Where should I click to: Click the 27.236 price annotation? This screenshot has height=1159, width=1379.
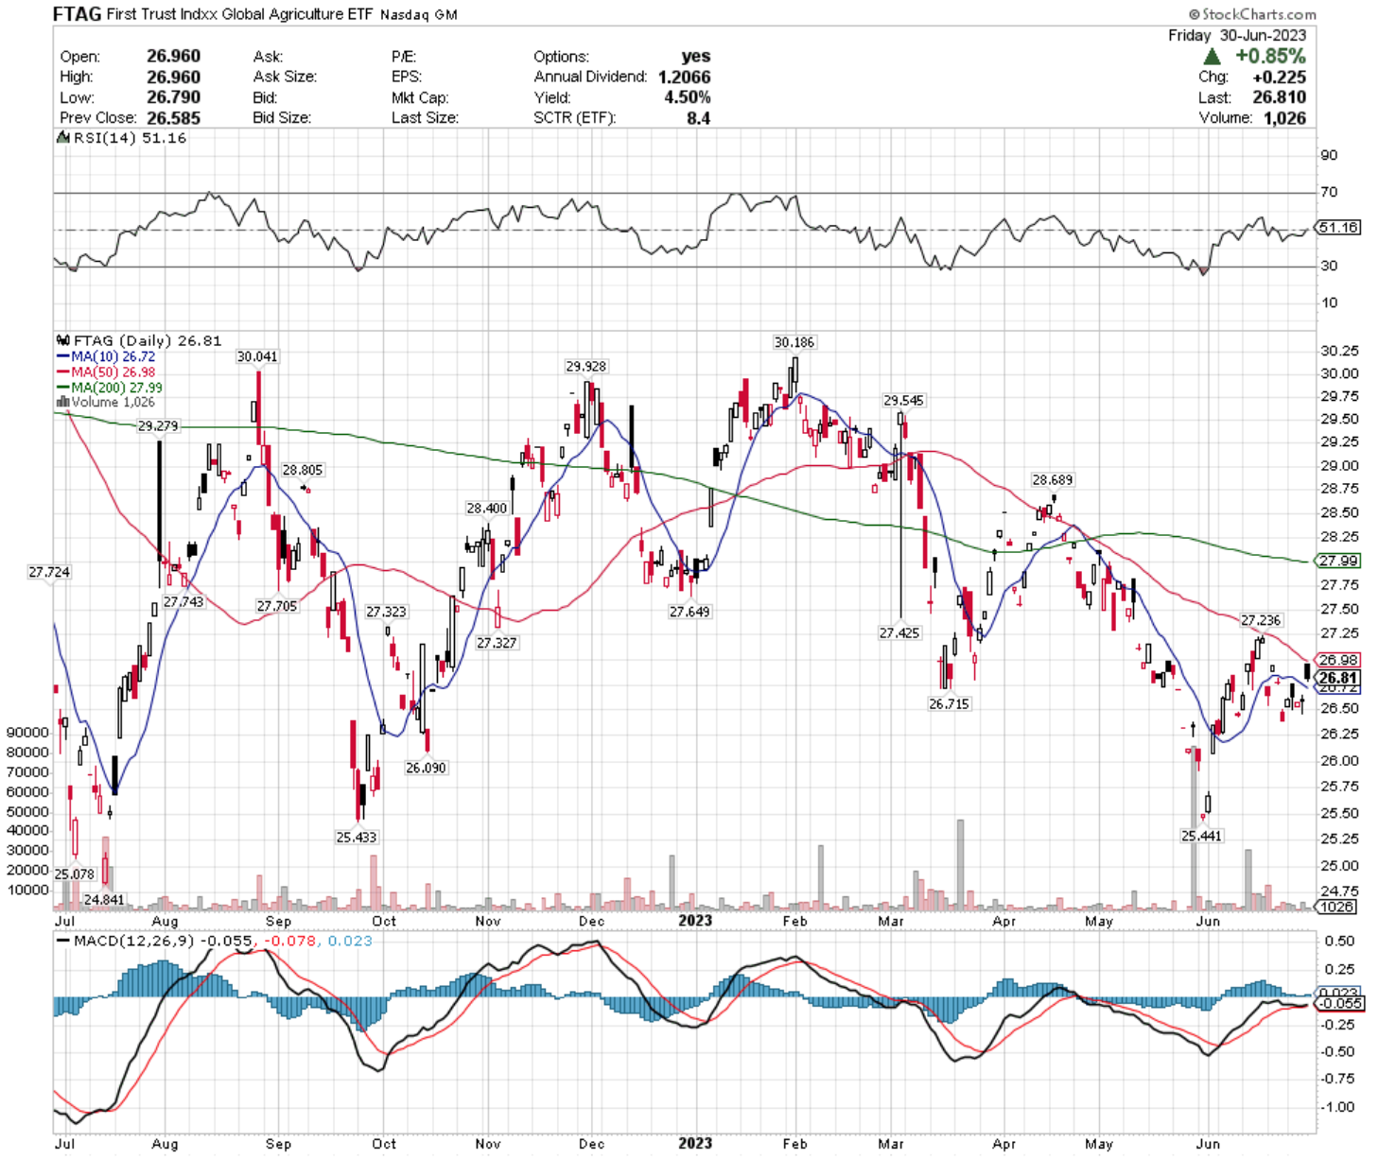click(x=1261, y=620)
